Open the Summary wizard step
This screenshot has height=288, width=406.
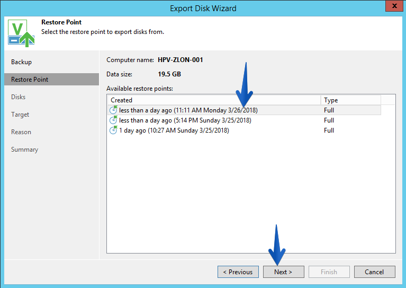tap(24, 150)
